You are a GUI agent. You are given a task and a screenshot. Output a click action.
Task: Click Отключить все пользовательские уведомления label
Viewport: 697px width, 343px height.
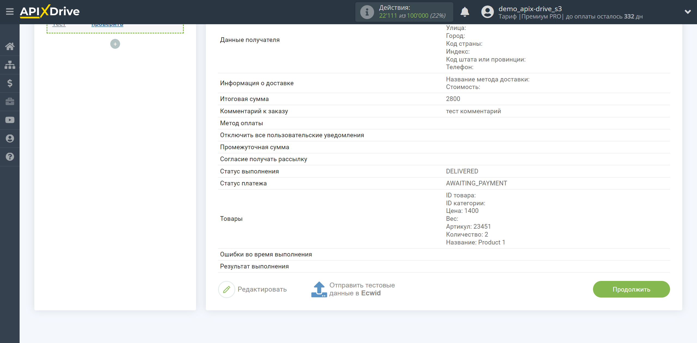point(292,135)
